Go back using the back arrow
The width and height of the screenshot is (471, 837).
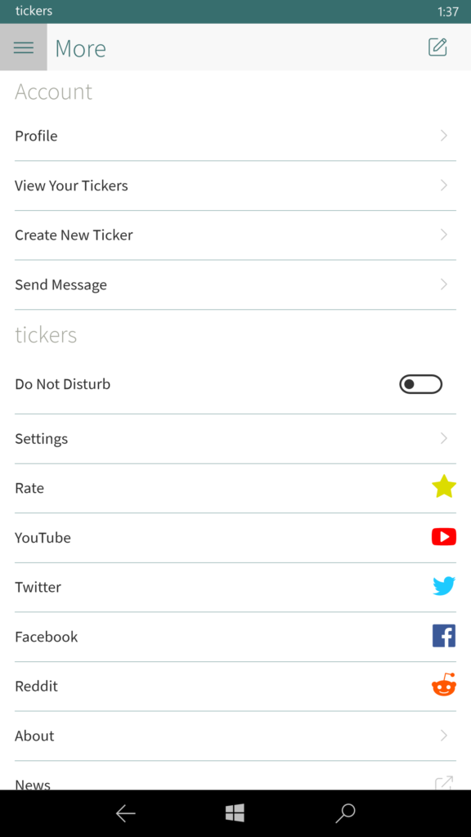tap(125, 813)
